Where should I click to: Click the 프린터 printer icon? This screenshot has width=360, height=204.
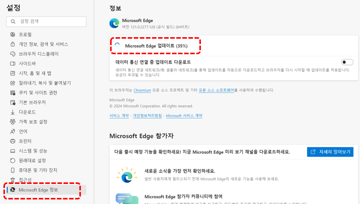click(13, 141)
